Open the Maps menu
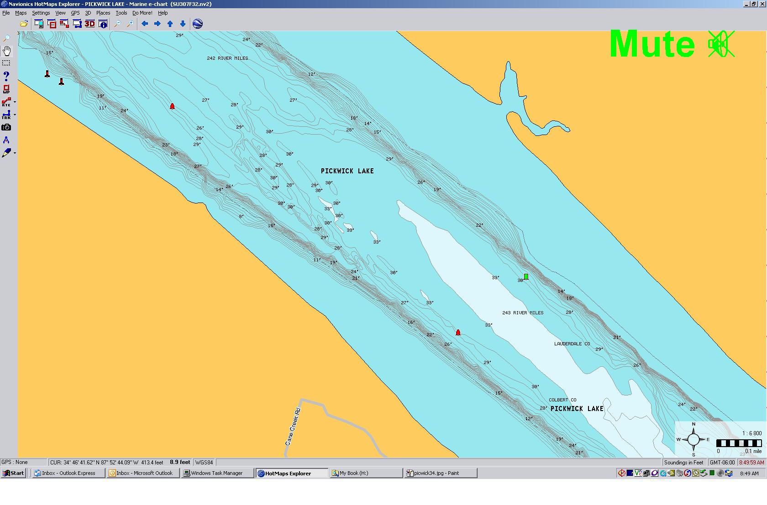Image resolution: width=767 pixels, height=505 pixels. (x=21, y=13)
